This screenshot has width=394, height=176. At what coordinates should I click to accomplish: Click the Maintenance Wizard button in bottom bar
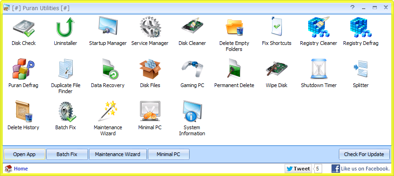coord(118,154)
